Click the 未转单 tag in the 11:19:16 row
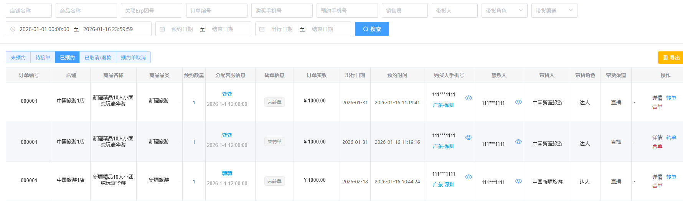 (x=275, y=142)
